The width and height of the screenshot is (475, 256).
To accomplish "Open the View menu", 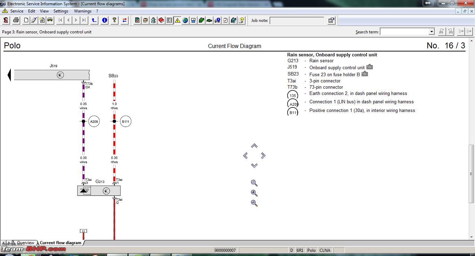I will tap(44, 11).
